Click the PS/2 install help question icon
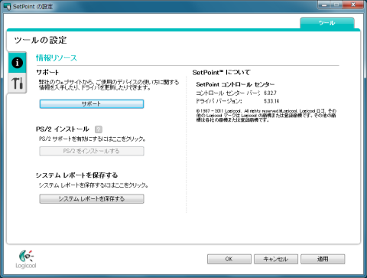The height and width of the screenshot is (278, 367). coord(99,129)
